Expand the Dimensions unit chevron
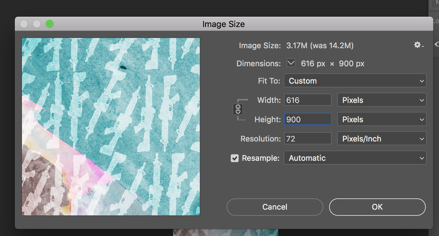Screen dimensions: 439x236 291,63
